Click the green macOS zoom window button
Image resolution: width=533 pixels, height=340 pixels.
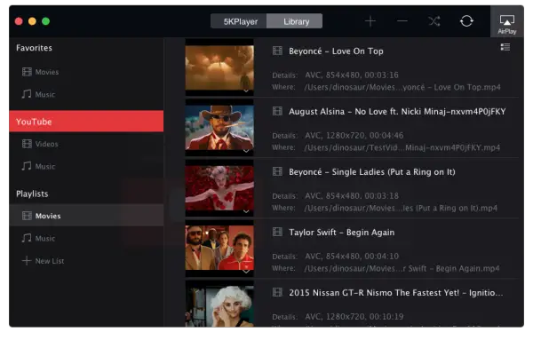45,21
